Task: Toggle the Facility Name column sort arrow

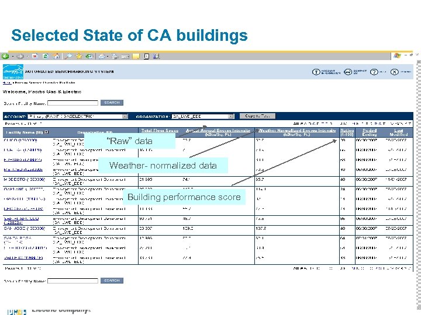Action: tap(46, 132)
